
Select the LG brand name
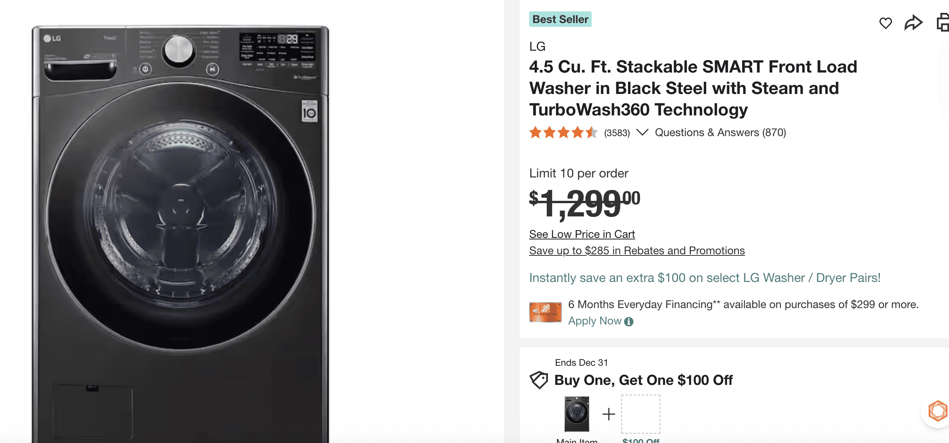tap(537, 47)
